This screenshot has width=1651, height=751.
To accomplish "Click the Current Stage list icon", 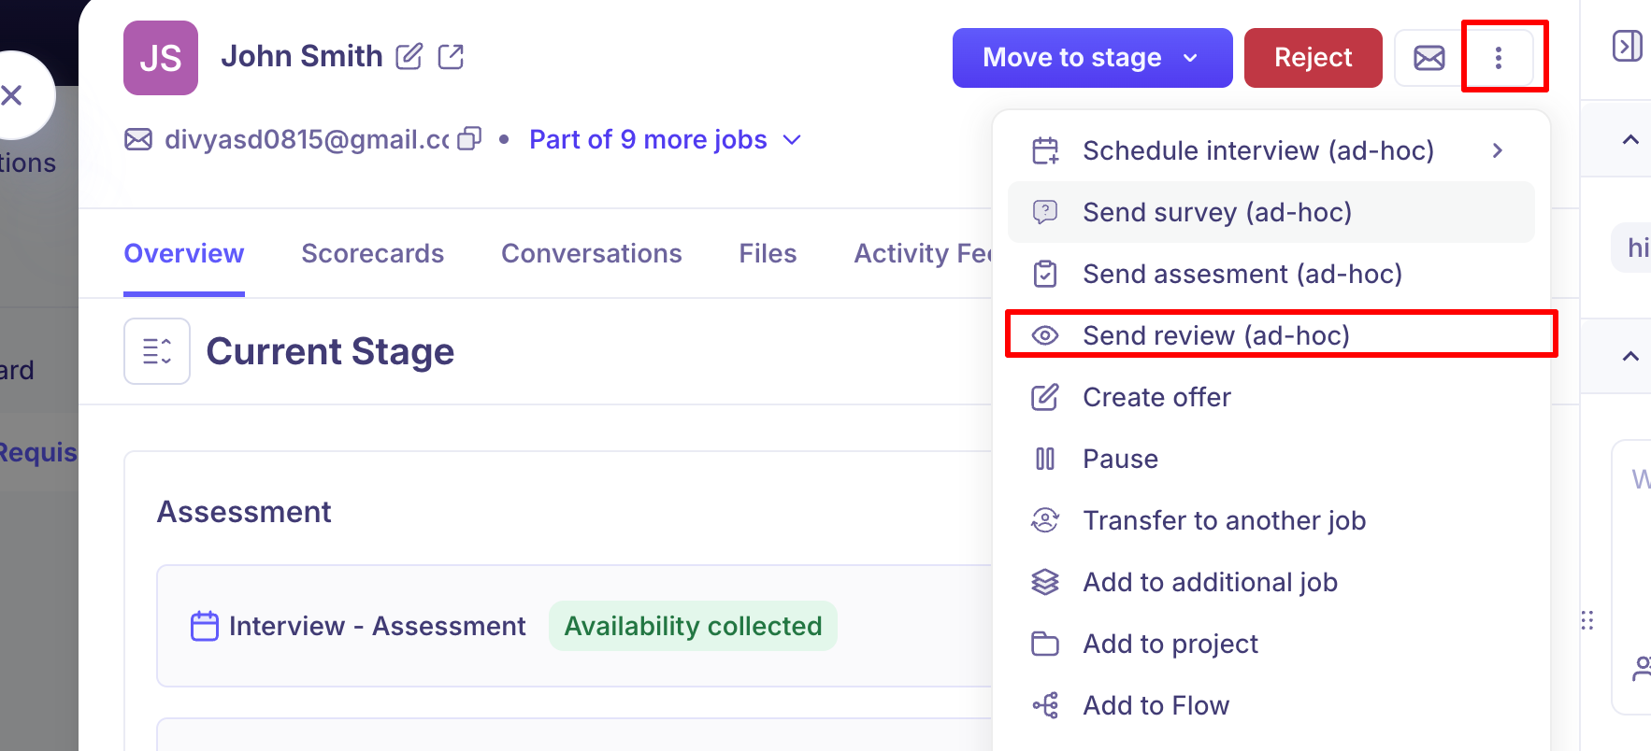I will coord(157,351).
